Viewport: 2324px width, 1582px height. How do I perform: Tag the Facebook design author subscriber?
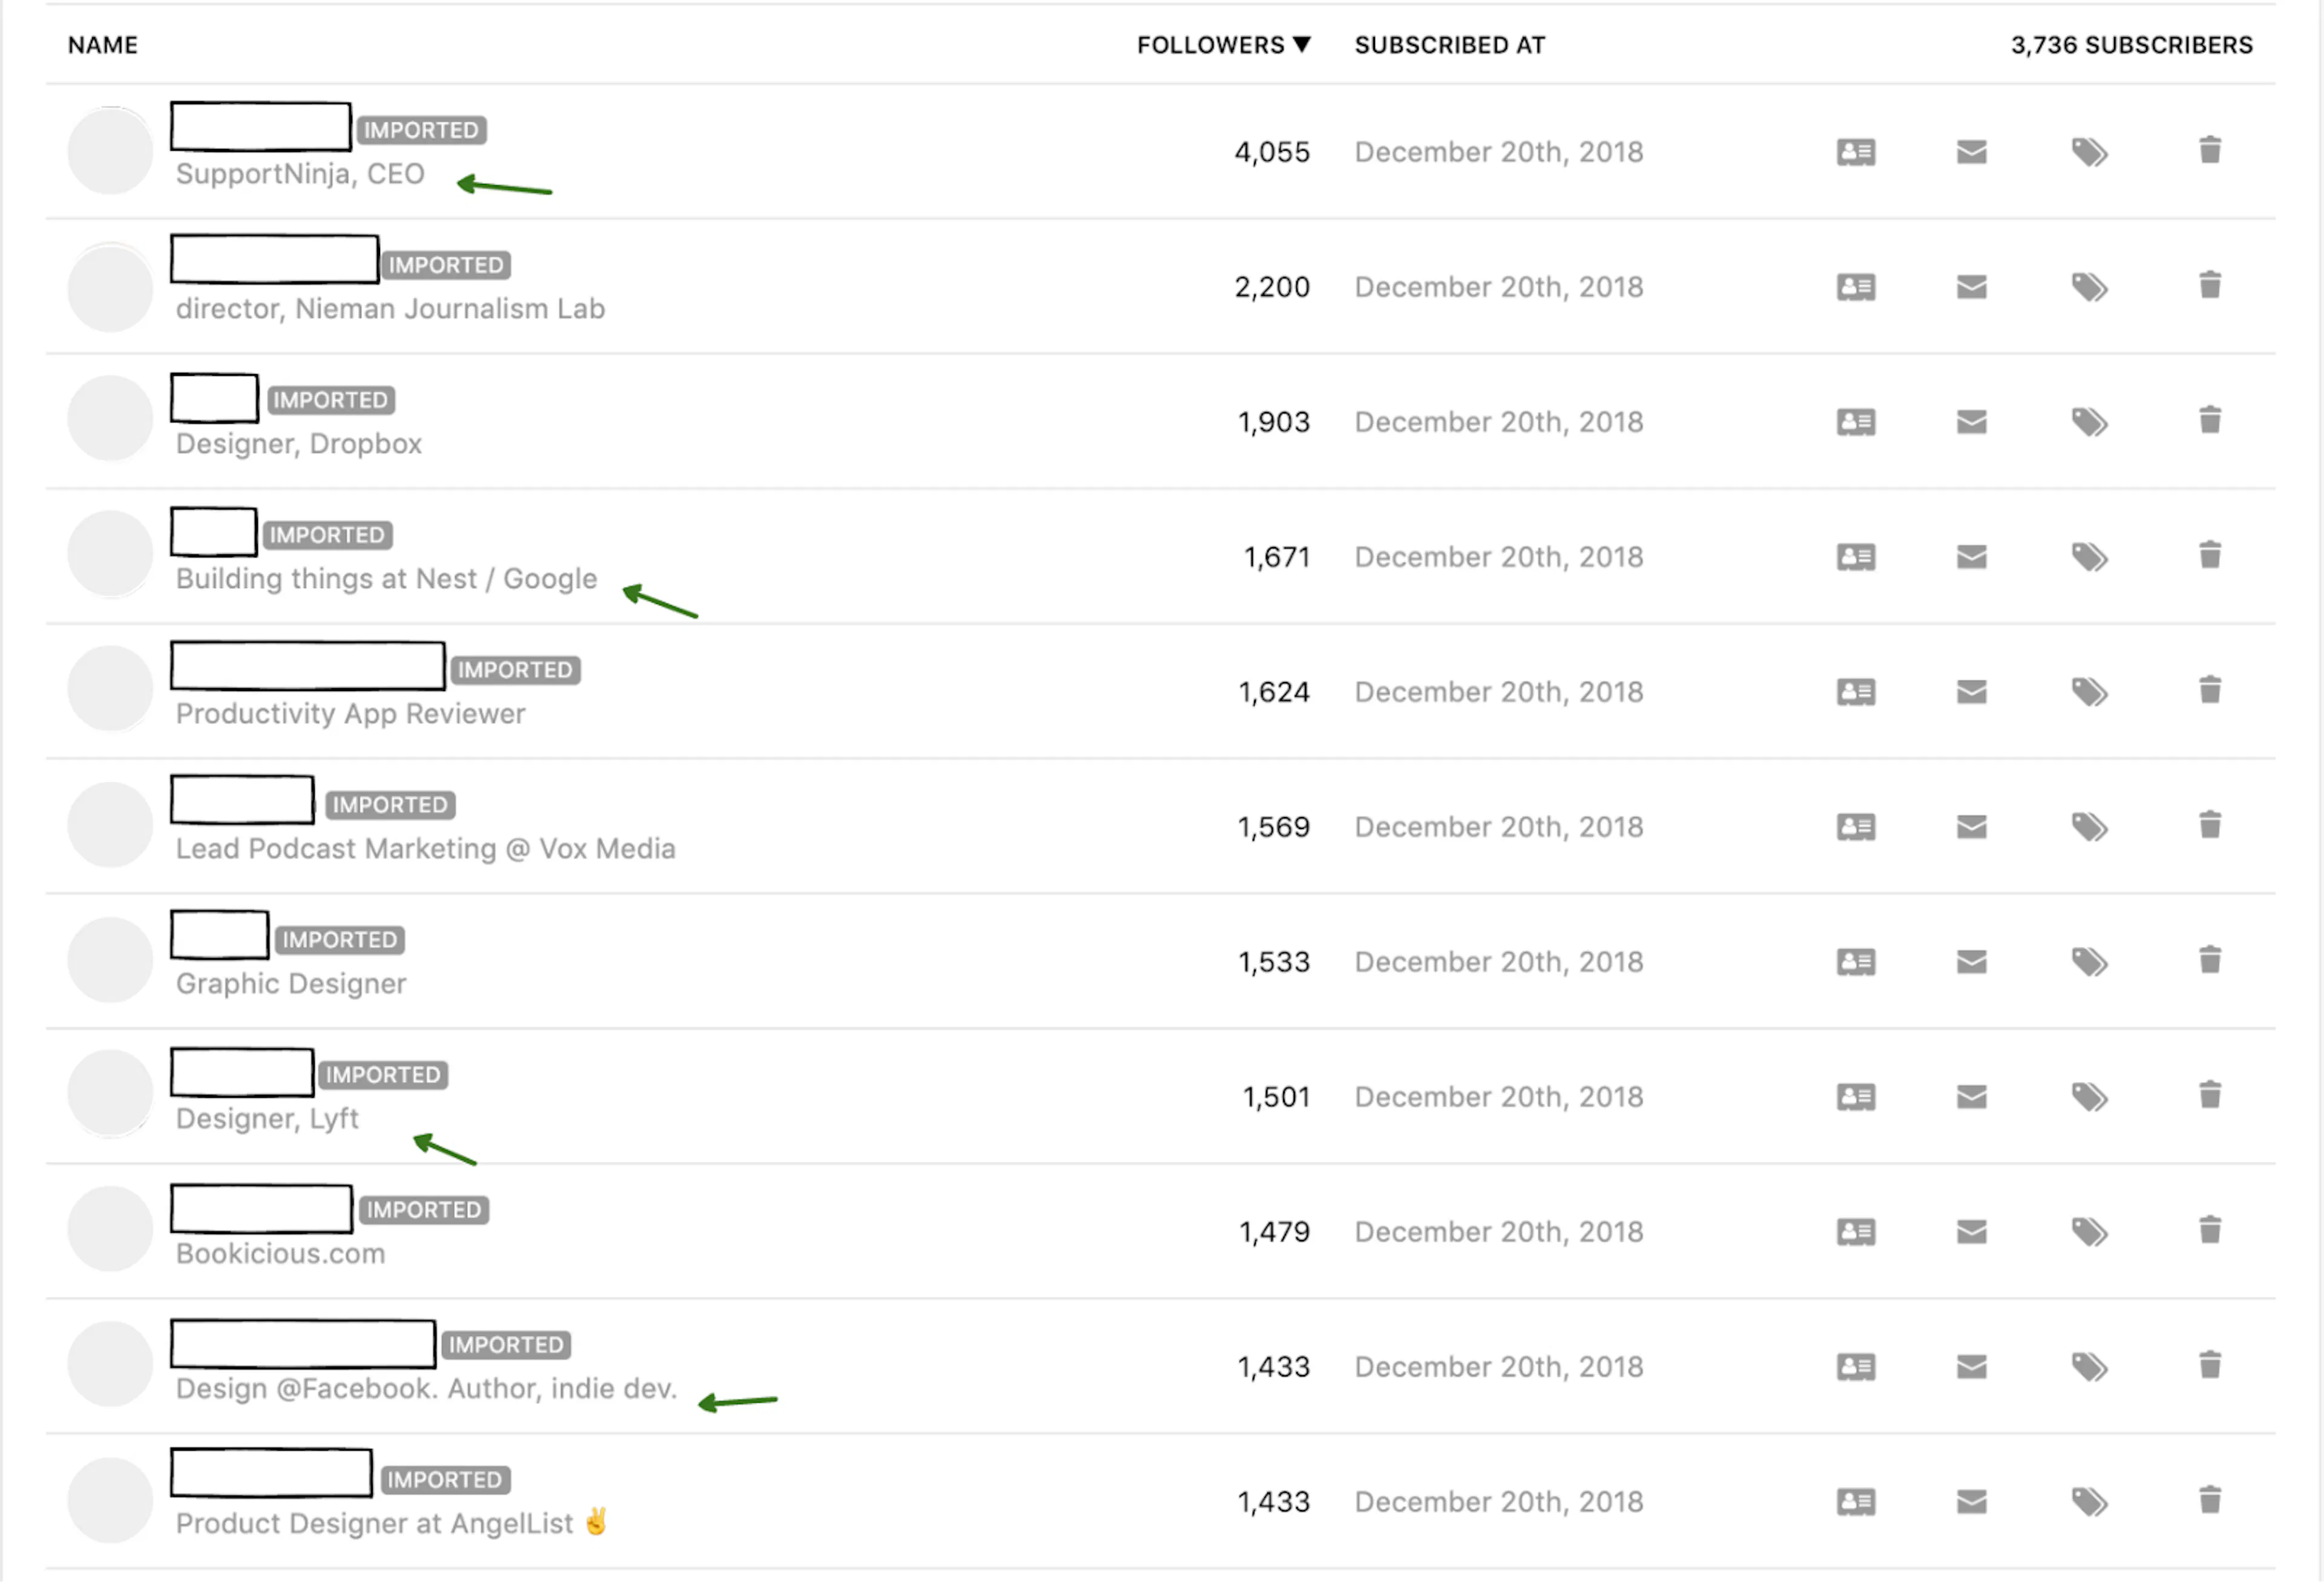tap(2089, 1367)
